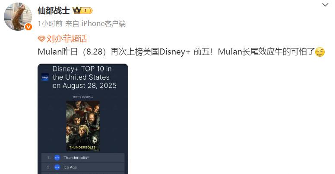Click the Thunderbolts* movie poster
The image size is (335, 174).
tap(83, 126)
